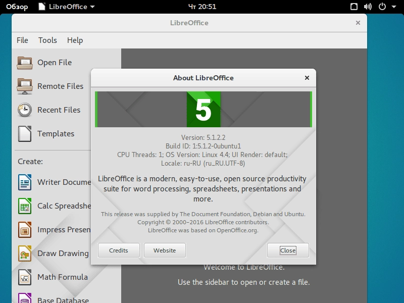Click the Copyright 2000–2016 text line
The height and width of the screenshot is (303, 404).
[x=203, y=222]
